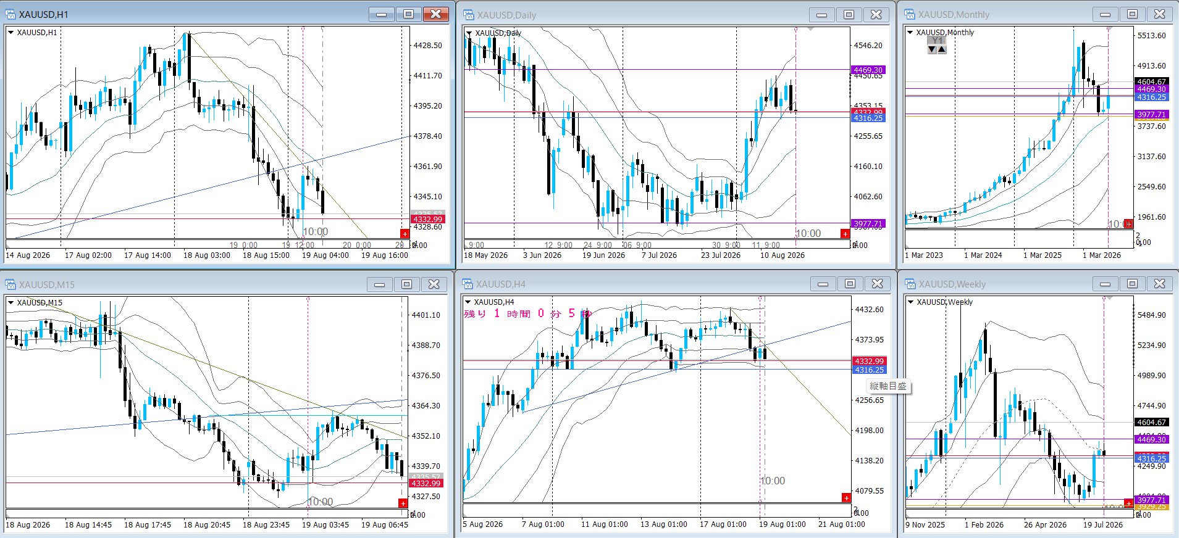Minimize the XAUUSD,Weekly chart window
Viewport: 1179px width, 538px height.
coord(1106,284)
